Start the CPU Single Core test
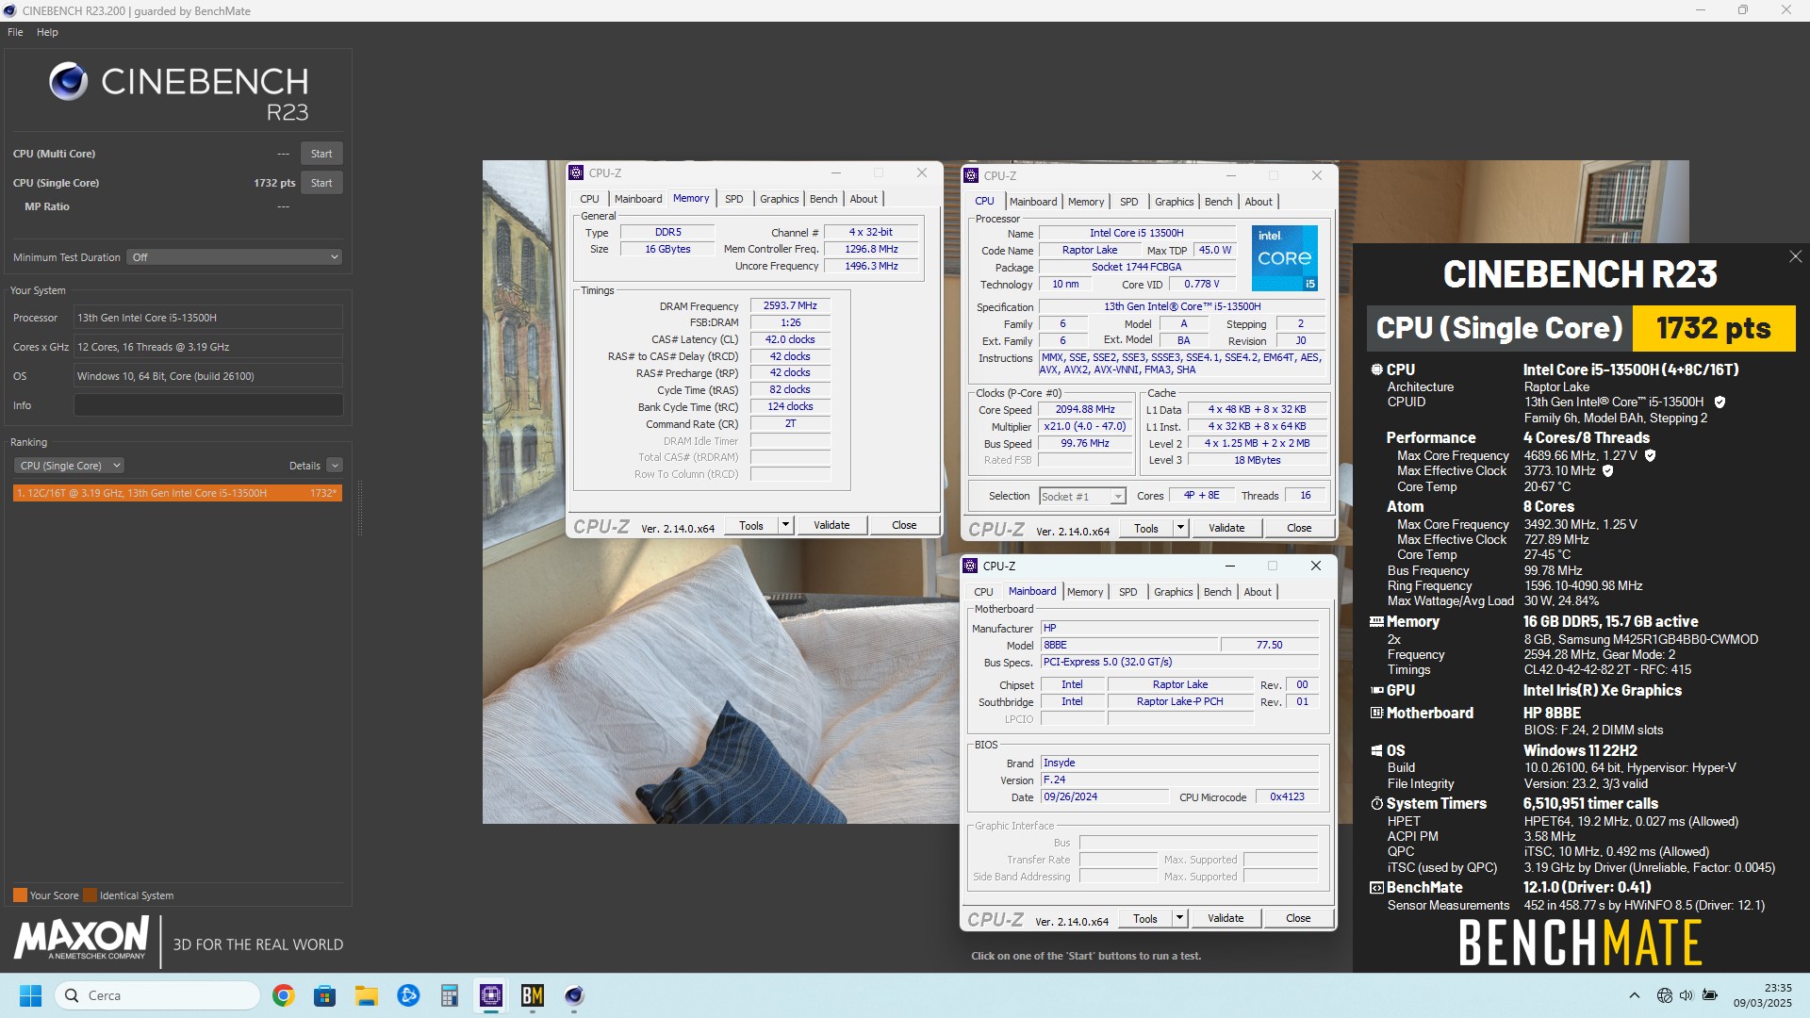The height and width of the screenshot is (1018, 1810). (321, 183)
